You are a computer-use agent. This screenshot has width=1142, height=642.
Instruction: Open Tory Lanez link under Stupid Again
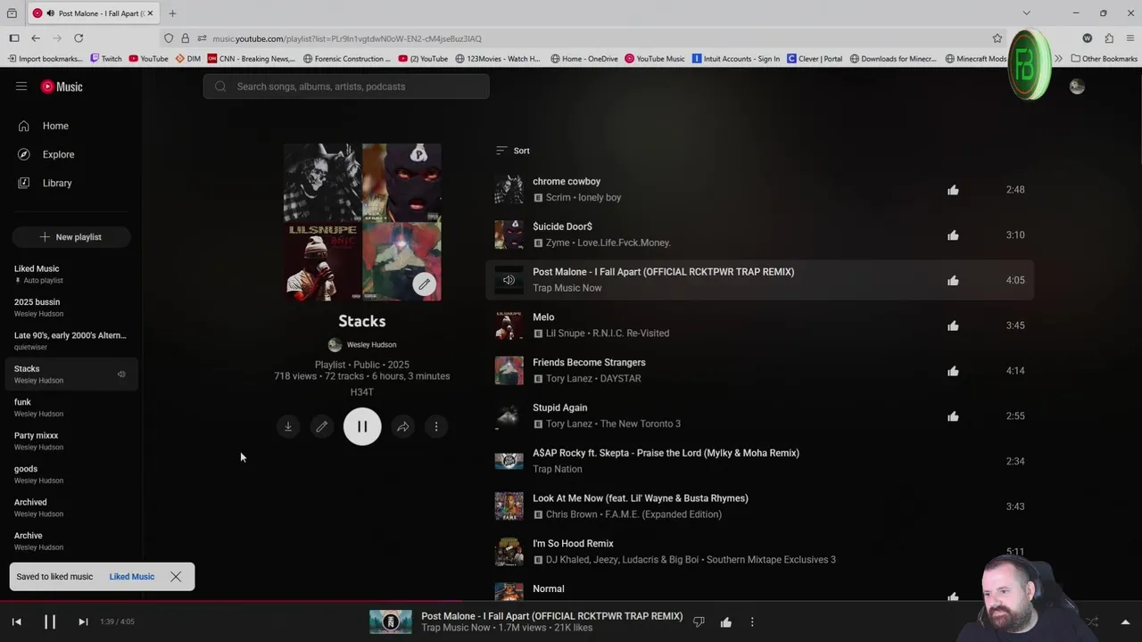(x=569, y=424)
